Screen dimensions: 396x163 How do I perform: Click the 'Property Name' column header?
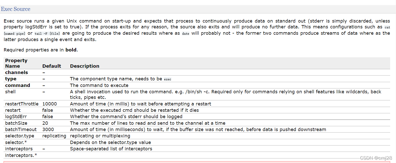pos(16,63)
